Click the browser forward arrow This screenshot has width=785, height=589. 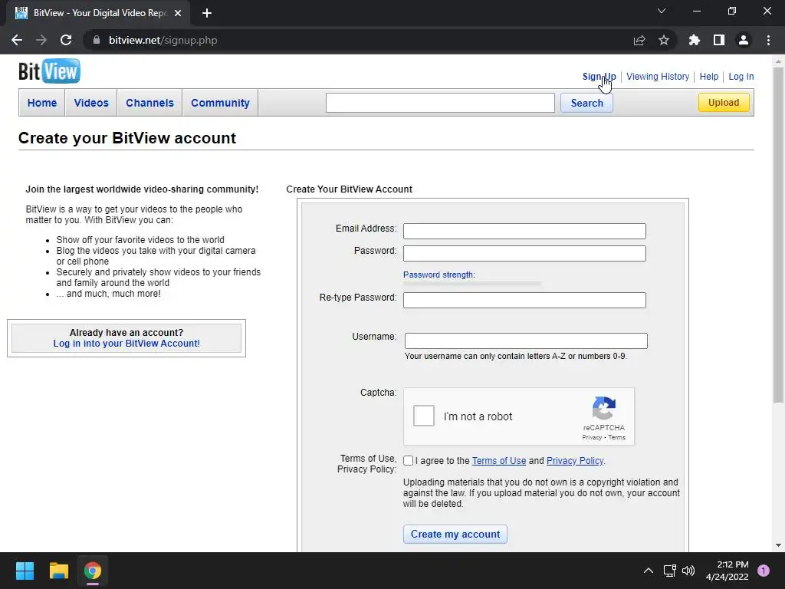click(41, 40)
